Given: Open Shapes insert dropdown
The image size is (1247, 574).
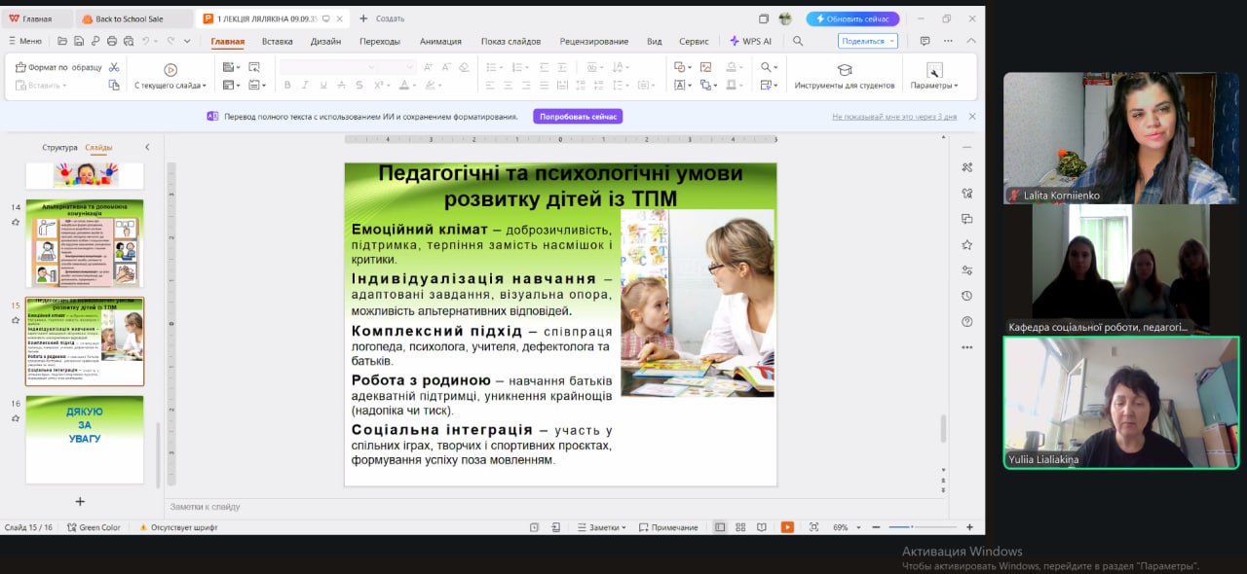Looking at the screenshot, I should tap(683, 67).
